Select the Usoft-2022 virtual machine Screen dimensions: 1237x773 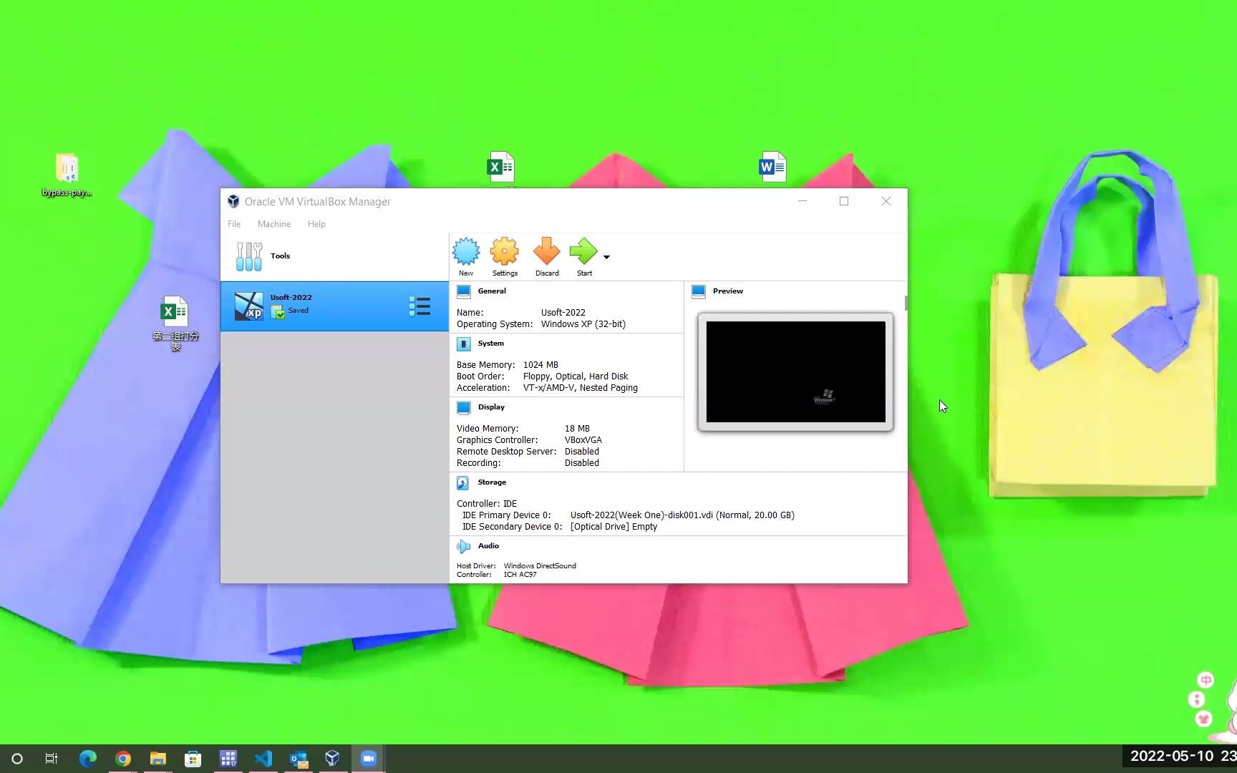tap(334, 306)
